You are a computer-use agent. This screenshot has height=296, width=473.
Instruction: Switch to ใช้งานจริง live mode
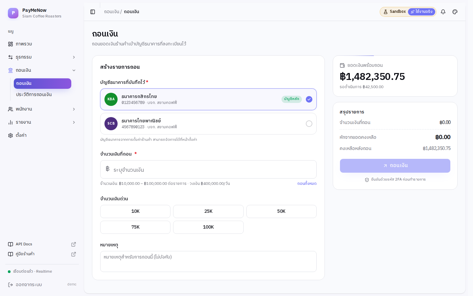(x=421, y=12)
